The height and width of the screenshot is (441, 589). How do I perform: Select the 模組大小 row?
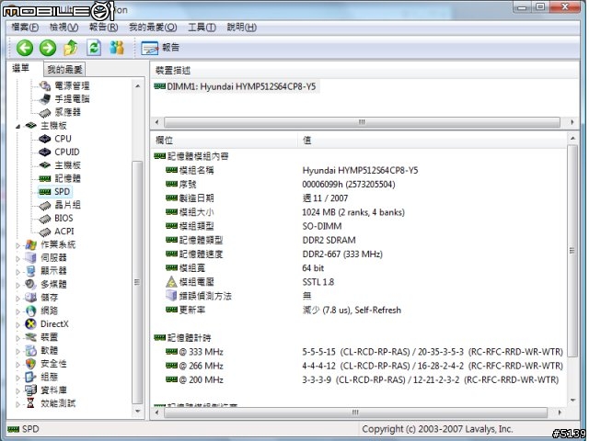coord(359,212)
